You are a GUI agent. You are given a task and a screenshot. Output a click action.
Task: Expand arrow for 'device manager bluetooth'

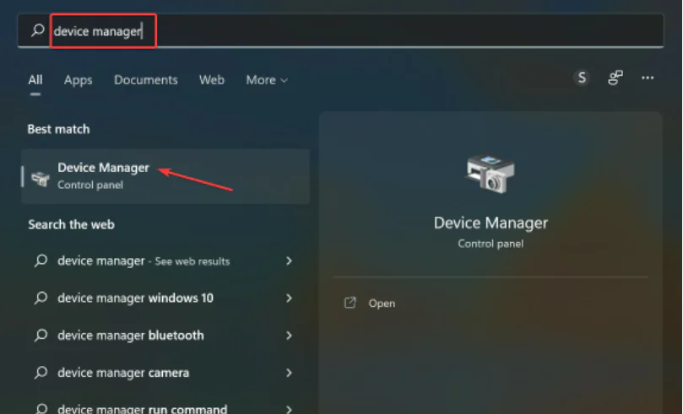(289, 336)
